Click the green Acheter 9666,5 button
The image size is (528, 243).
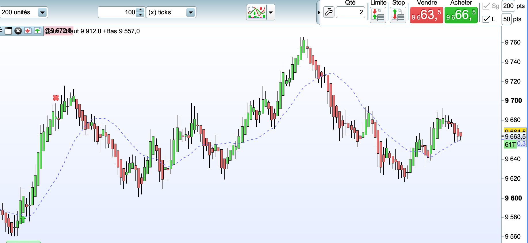click(x=461, y=15)
